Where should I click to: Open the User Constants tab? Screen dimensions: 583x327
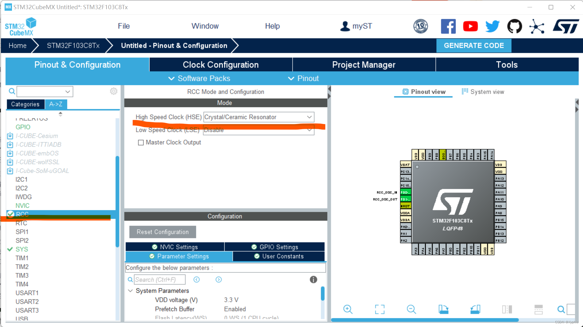click(279, 256)
